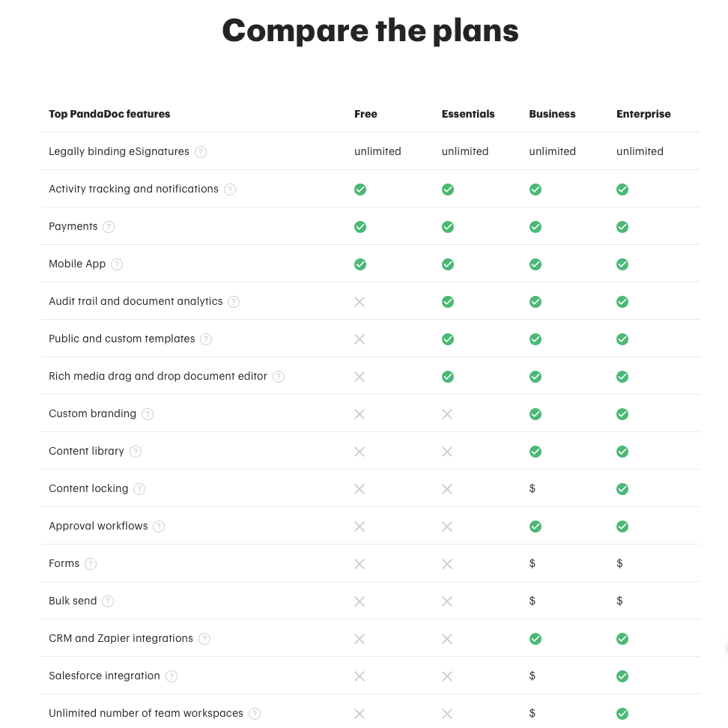Select the Business plan column header
The height and width of the screenshot is (728, 728).
tap(552, 114)
